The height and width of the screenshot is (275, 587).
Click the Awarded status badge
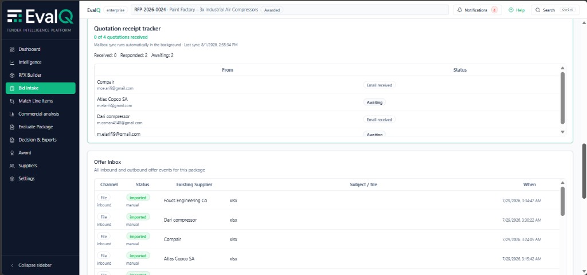coord(272,10)
